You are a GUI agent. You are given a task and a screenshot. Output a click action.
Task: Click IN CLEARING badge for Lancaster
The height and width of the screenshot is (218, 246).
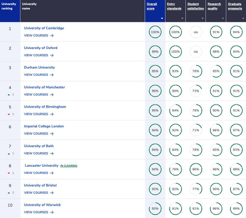click(69, 166)
